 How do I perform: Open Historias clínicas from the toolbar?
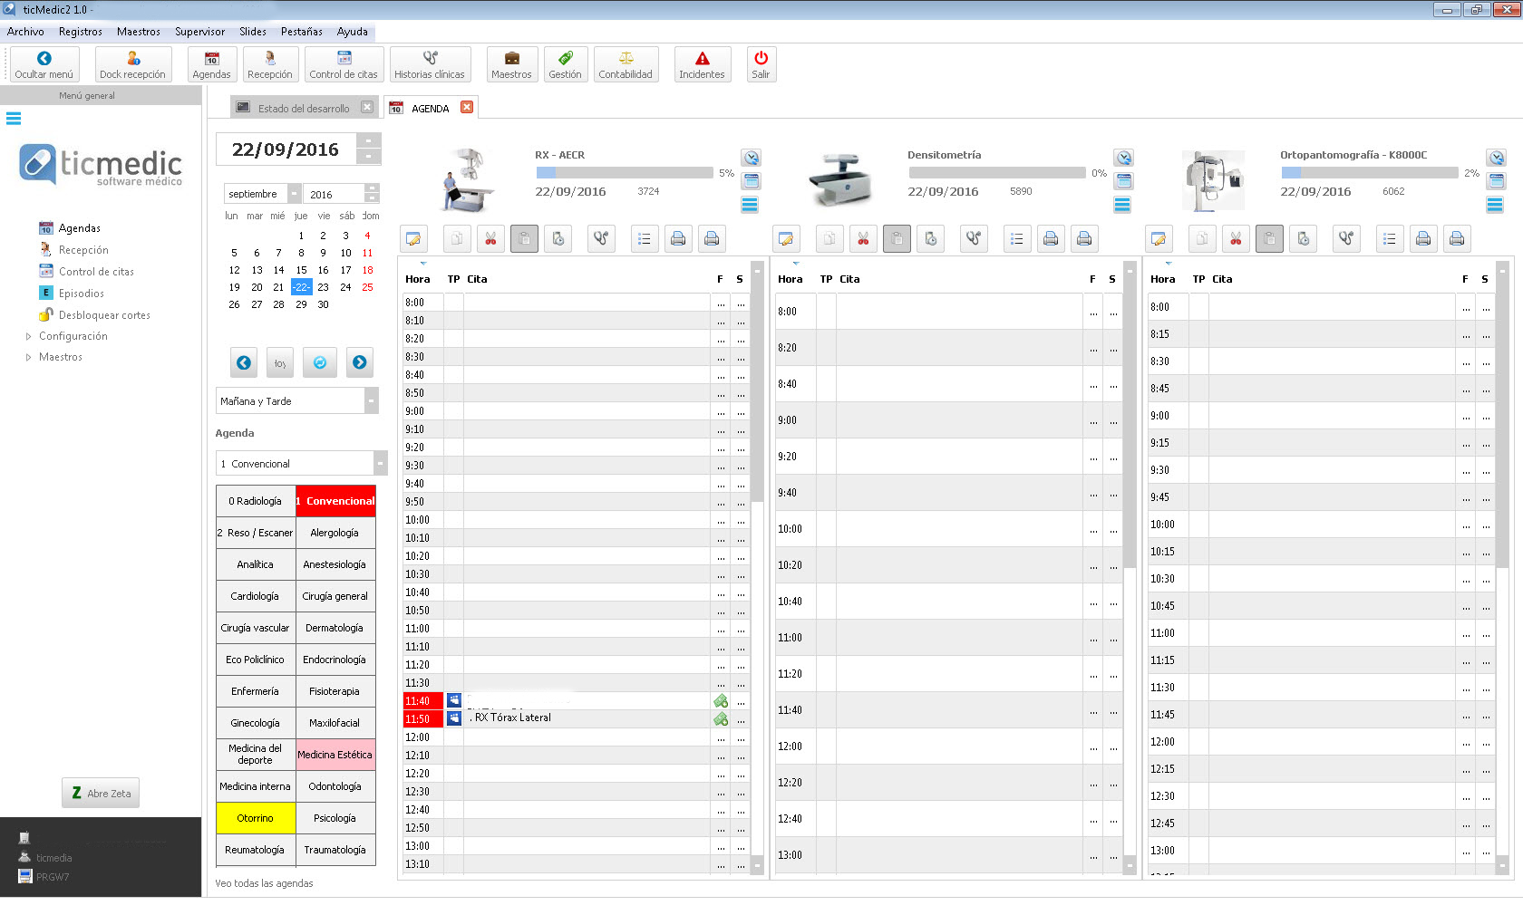pos(430,64)
